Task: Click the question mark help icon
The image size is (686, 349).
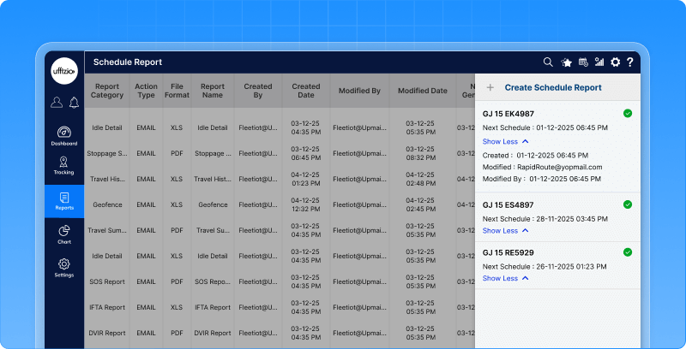Action: [x=630, y=62]
